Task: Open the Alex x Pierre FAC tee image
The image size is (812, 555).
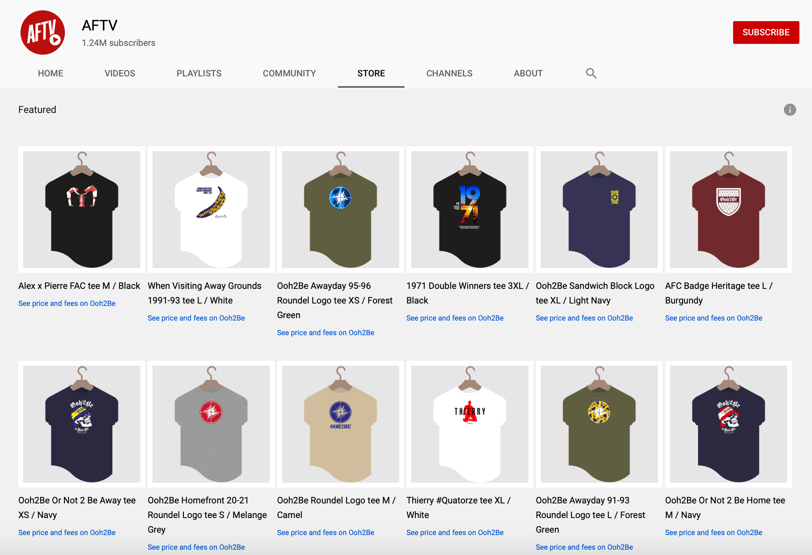Action: (x=82, y=210)
